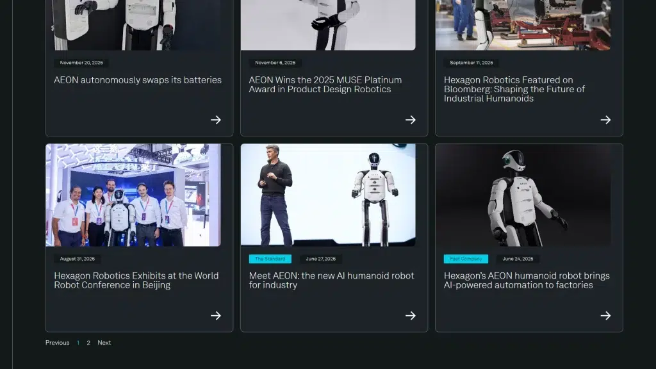
Task: Click arrow icon on Fast Company article card
Action: point(605,316)
